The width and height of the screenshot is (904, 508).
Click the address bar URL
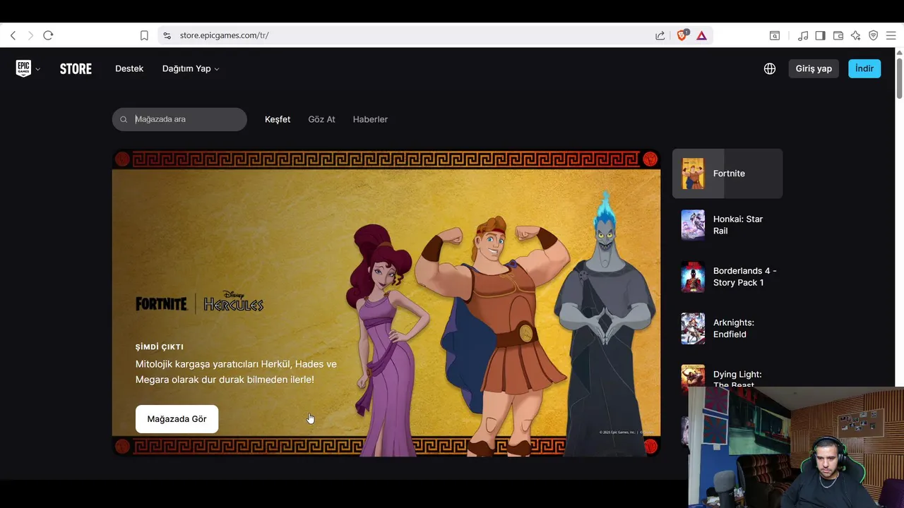(224, 35)
